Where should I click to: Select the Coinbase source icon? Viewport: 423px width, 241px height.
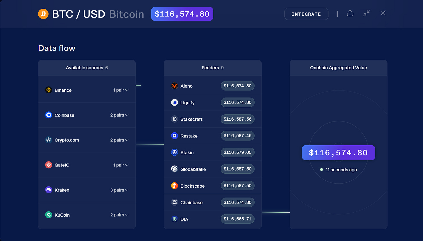click(48, 115)
